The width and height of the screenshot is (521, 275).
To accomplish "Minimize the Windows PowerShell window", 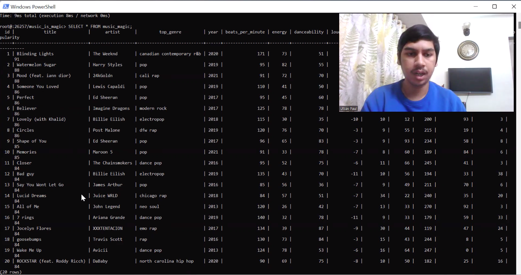I will coord(476,7).
